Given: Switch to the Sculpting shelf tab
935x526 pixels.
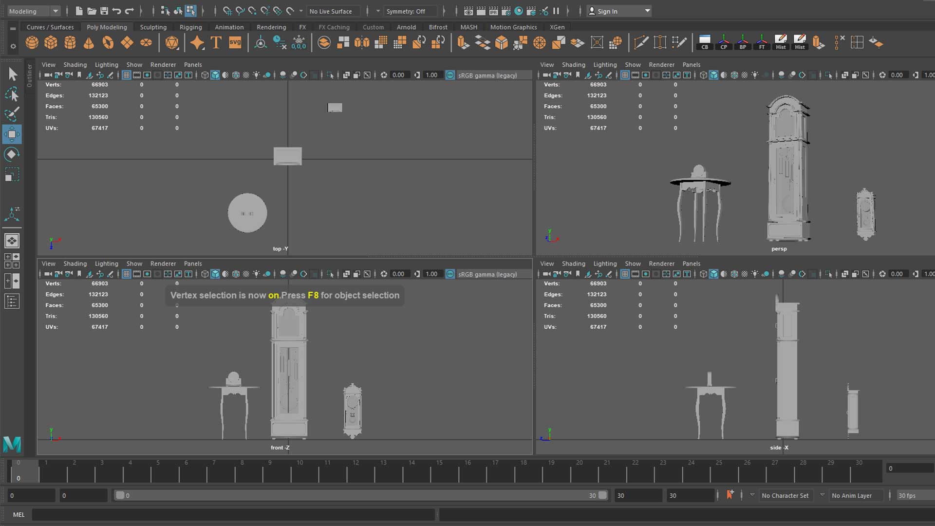Looking at the screenshot, I should coord(153,27).
